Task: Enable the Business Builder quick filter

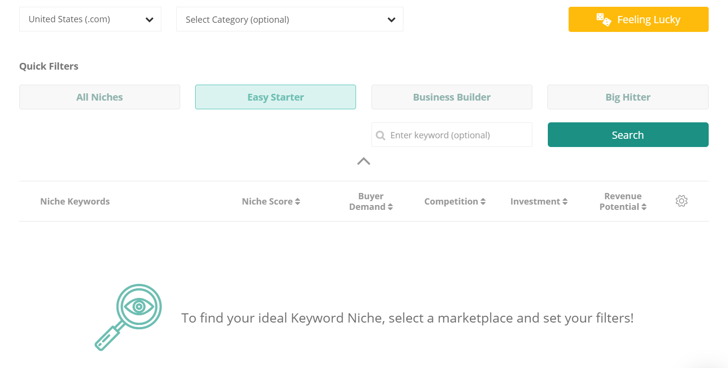Action: pyautogui.click(x=452, y=97)
